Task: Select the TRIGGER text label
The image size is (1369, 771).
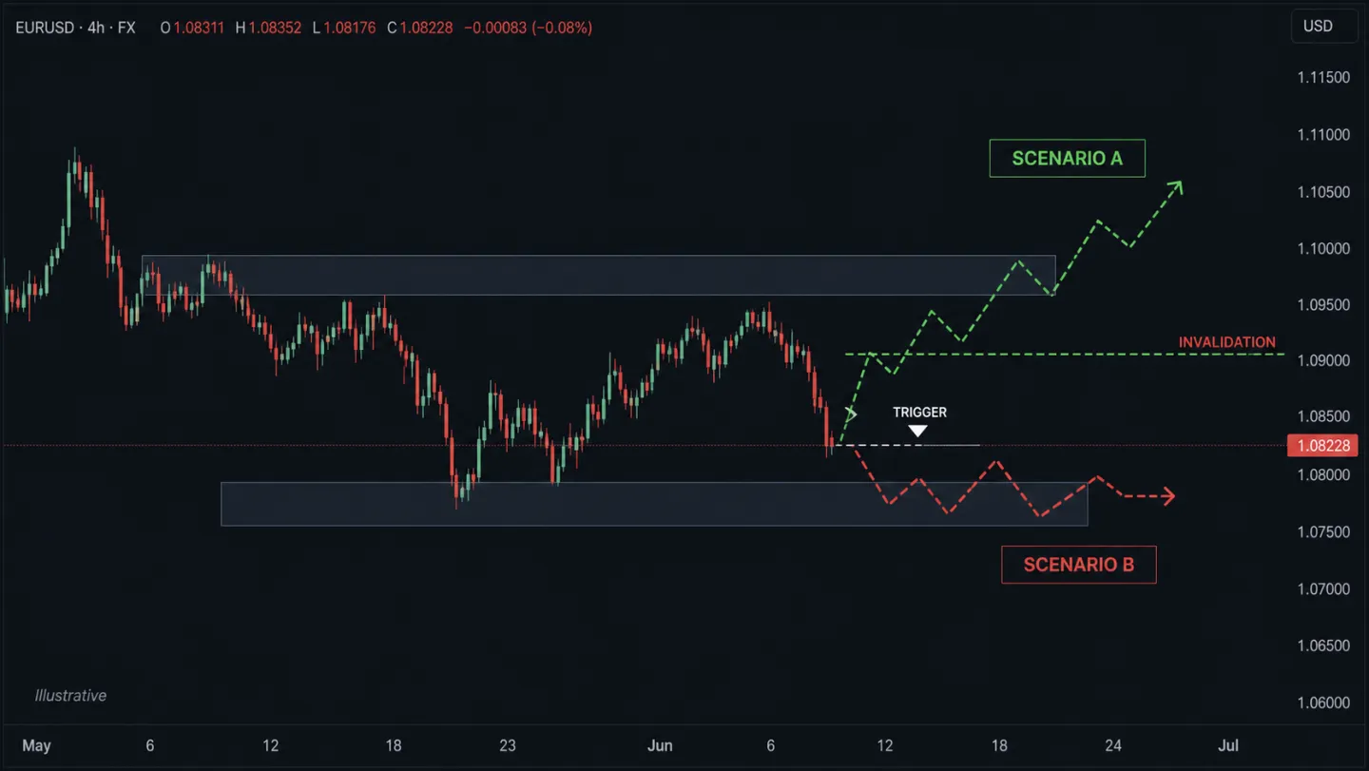Action: 919,413
